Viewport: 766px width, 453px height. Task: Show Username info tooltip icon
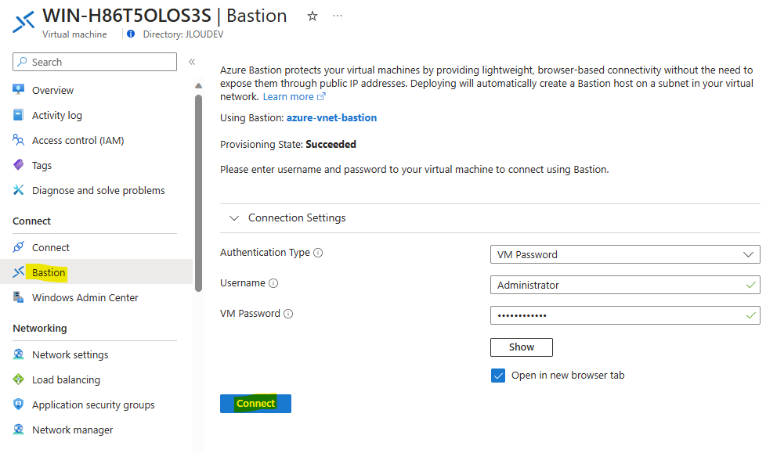pos(273,283)
